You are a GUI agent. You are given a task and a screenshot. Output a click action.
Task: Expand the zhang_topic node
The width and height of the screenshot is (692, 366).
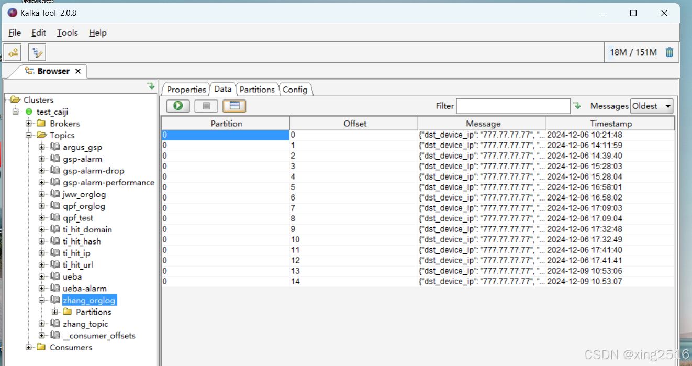click(x=42, y=324)
